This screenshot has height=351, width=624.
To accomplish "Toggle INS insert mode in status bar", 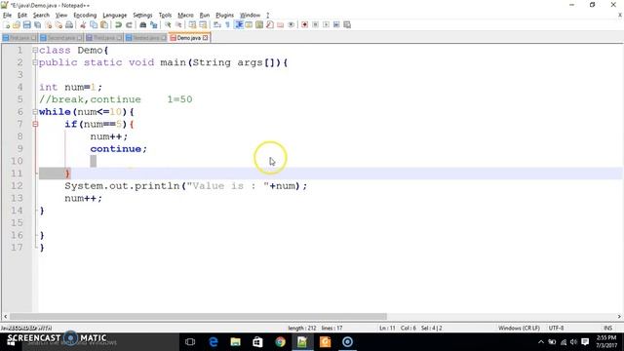I will (x=607, y=328).
